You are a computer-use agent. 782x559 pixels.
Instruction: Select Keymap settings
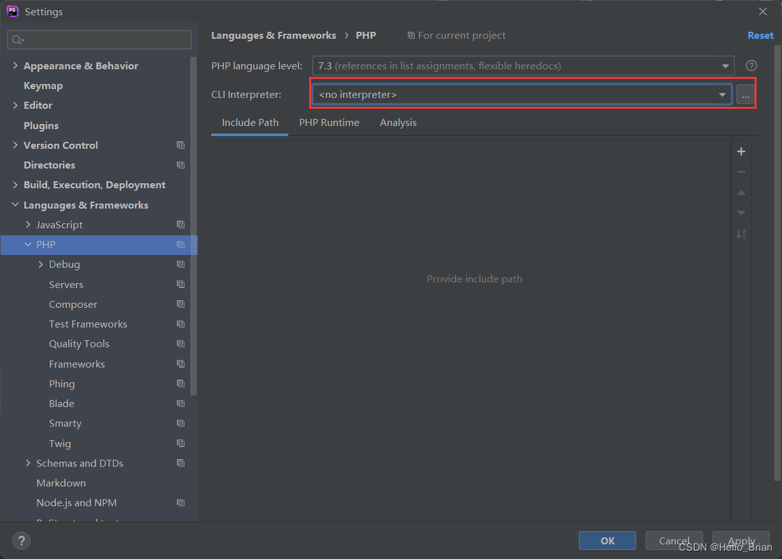click(43, 85)
